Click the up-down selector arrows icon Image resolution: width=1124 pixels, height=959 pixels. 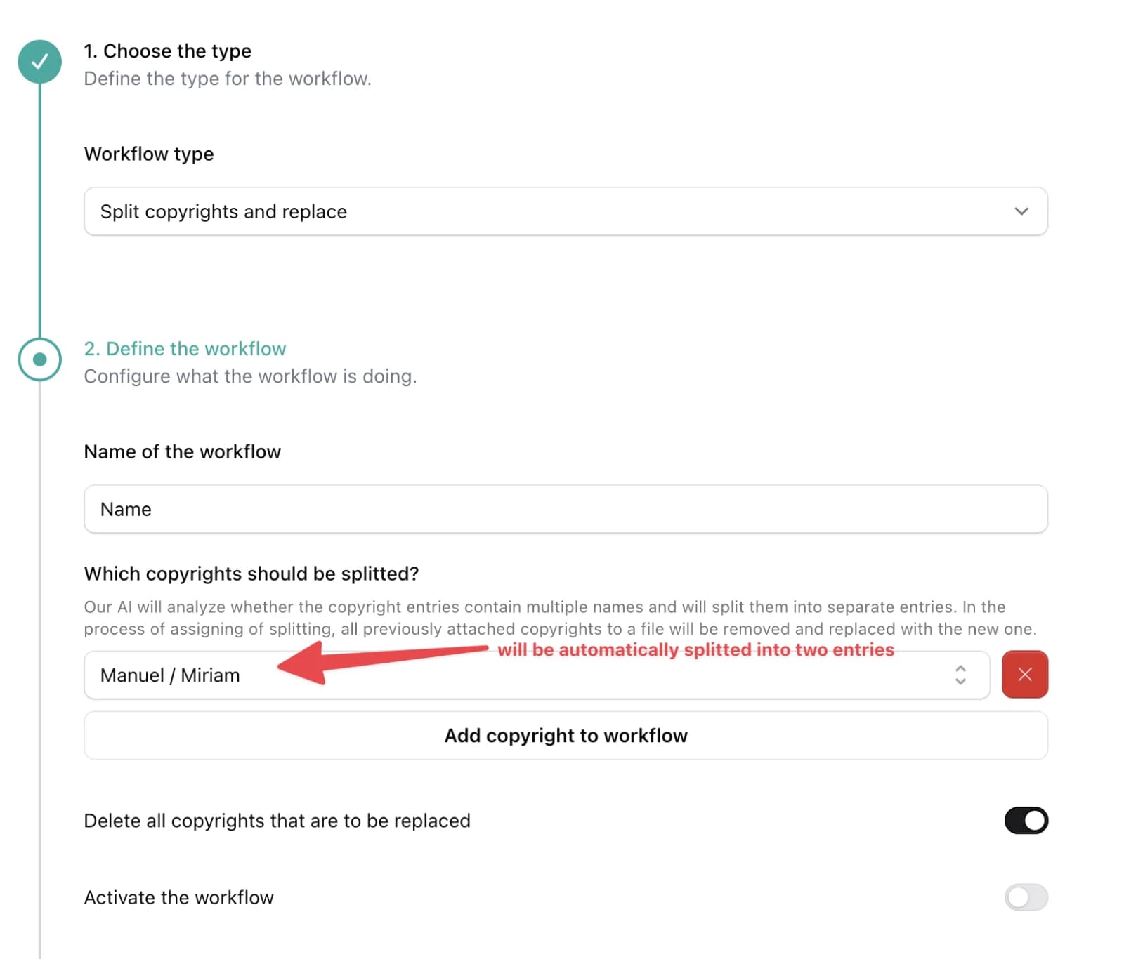pos(960,675)
